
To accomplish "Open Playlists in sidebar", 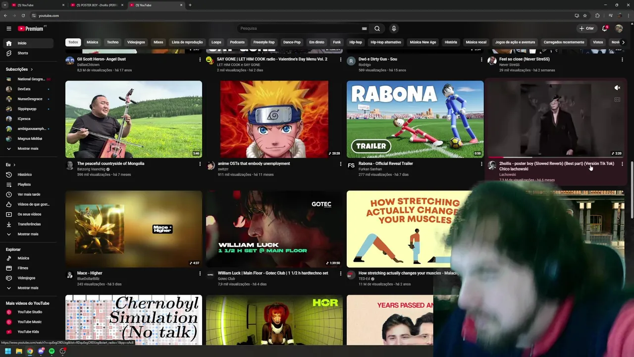I will click(x=29, y=184).
